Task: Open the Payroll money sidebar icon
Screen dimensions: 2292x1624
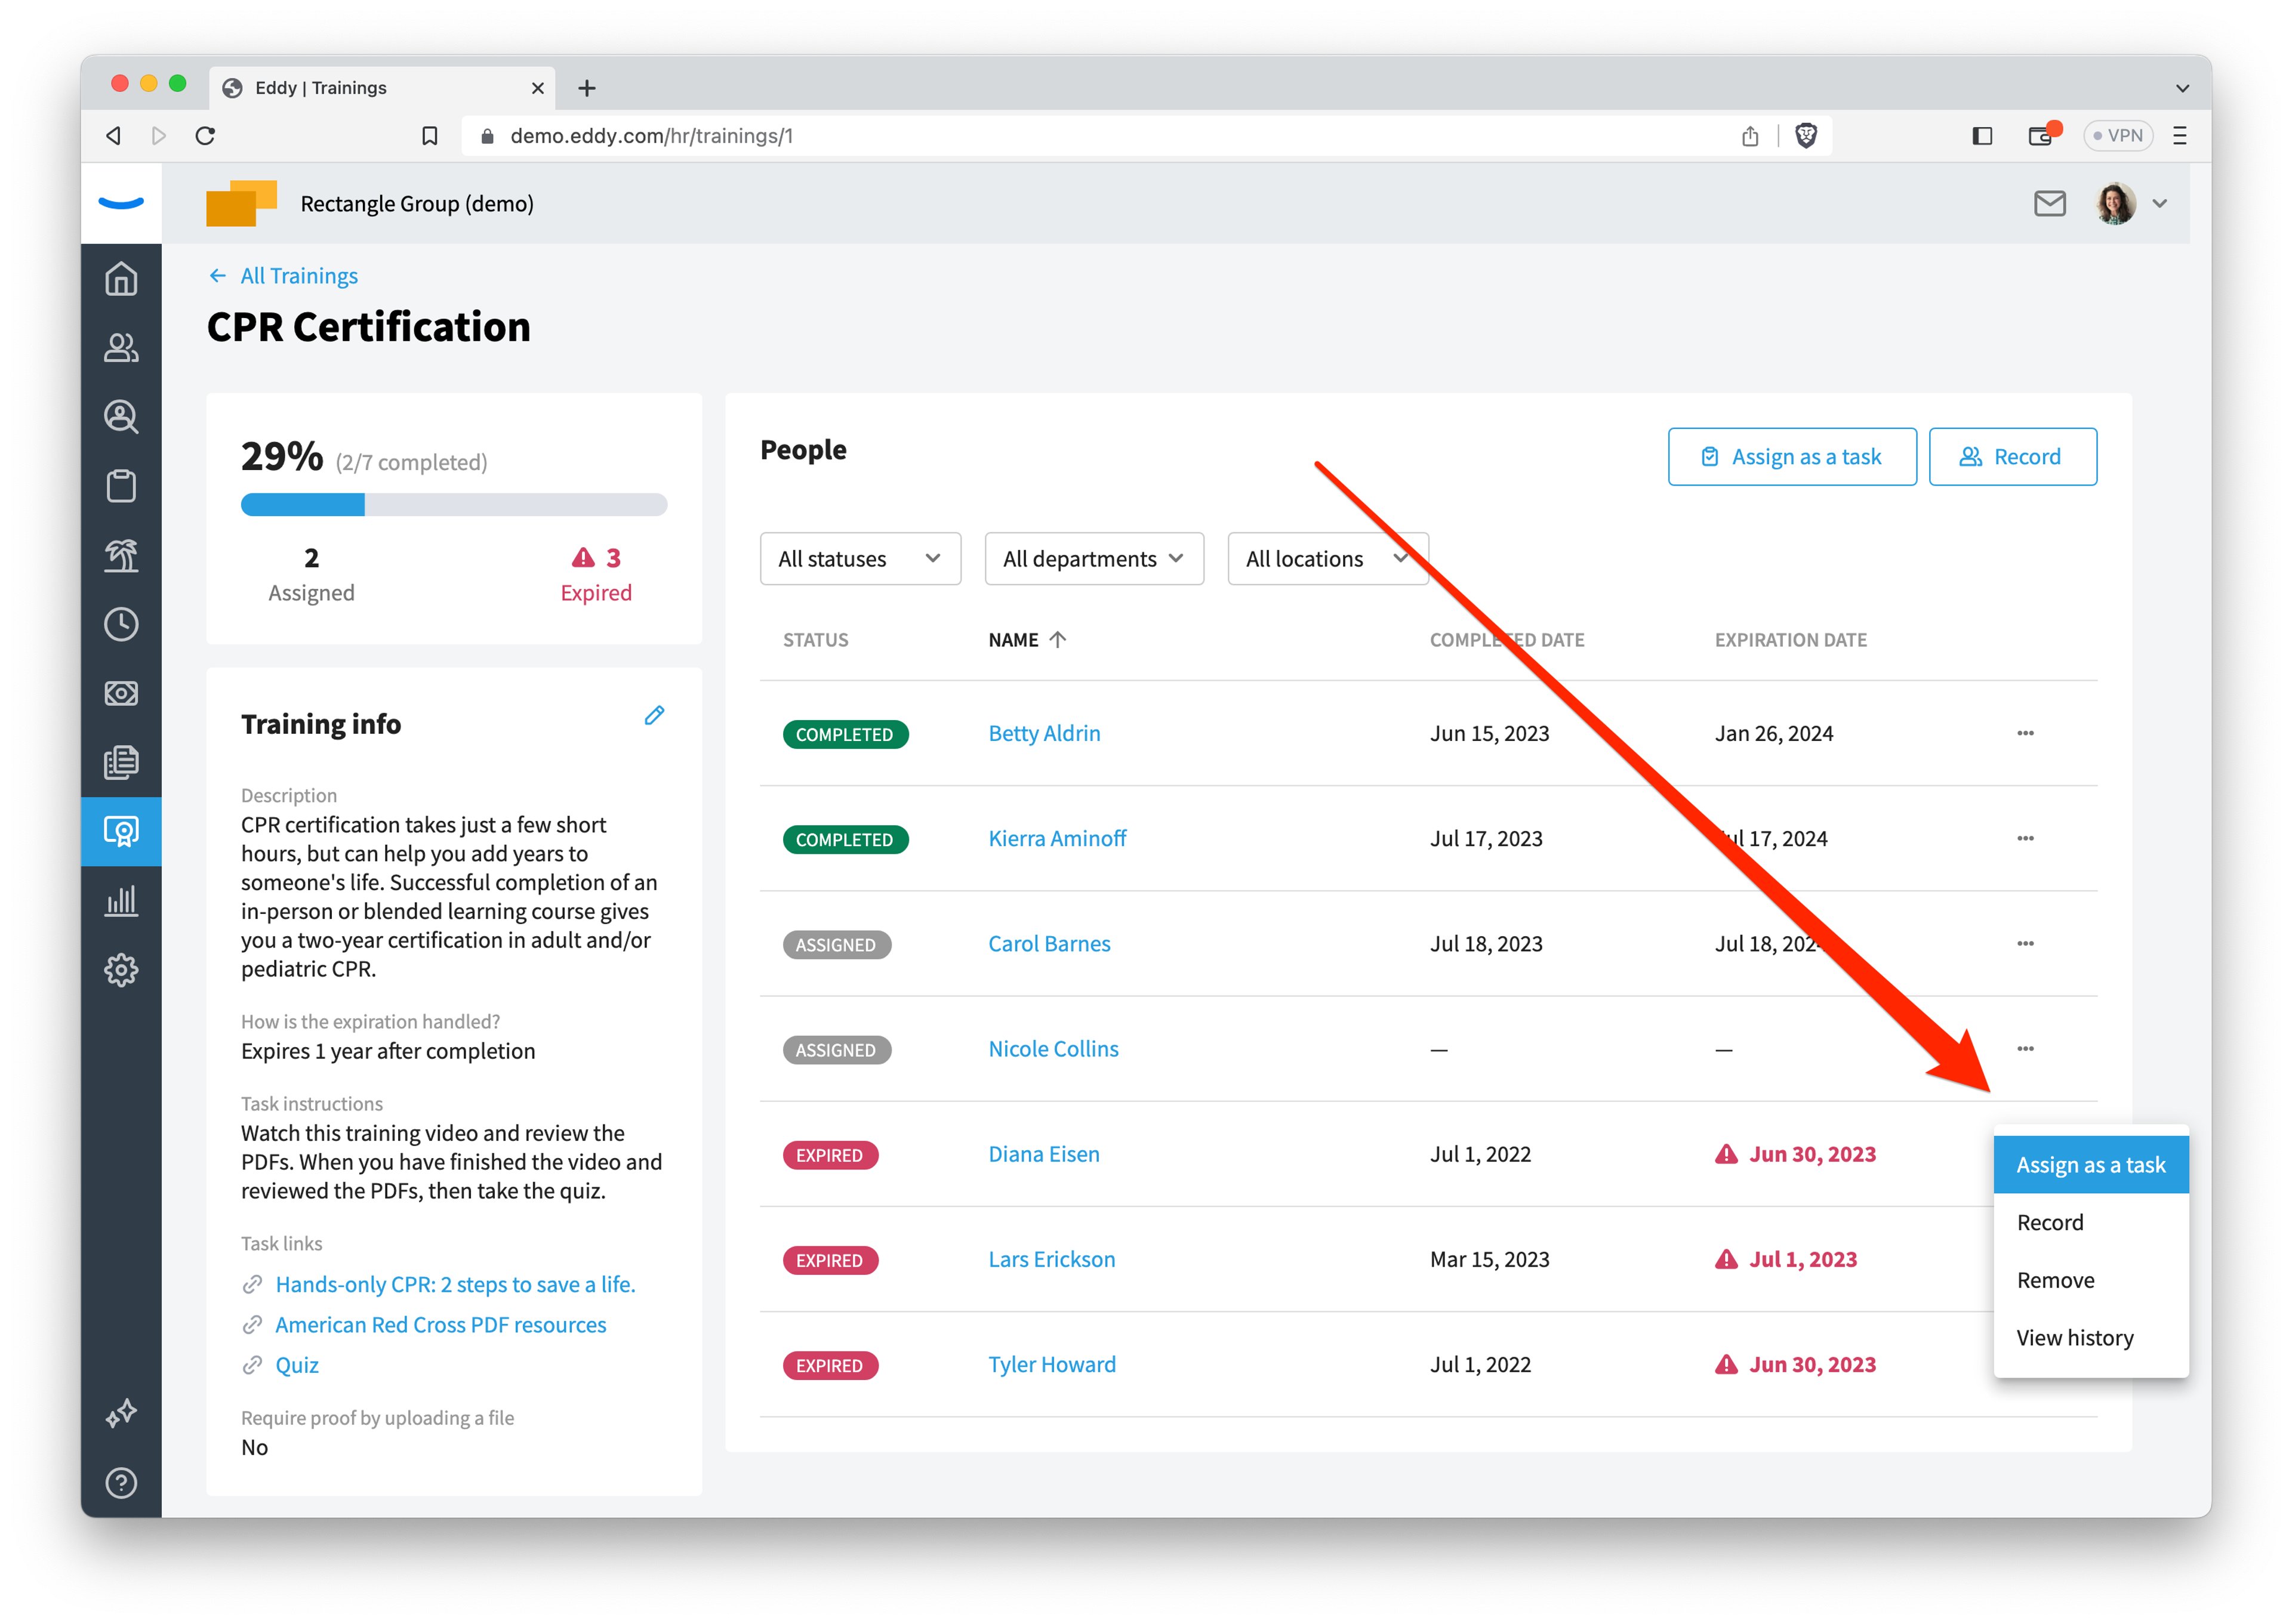Action: [121, 693]
